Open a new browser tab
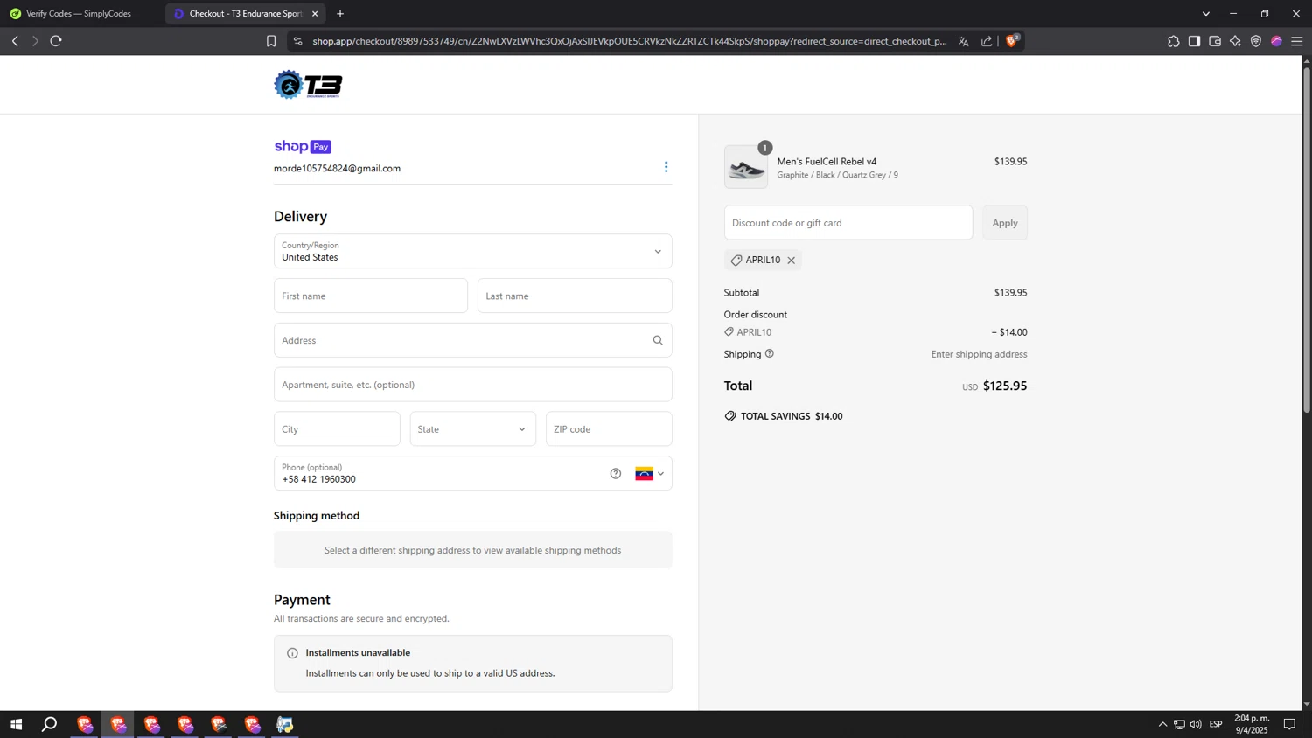This screenshot has width=1312, height=738. coord(340,14)
